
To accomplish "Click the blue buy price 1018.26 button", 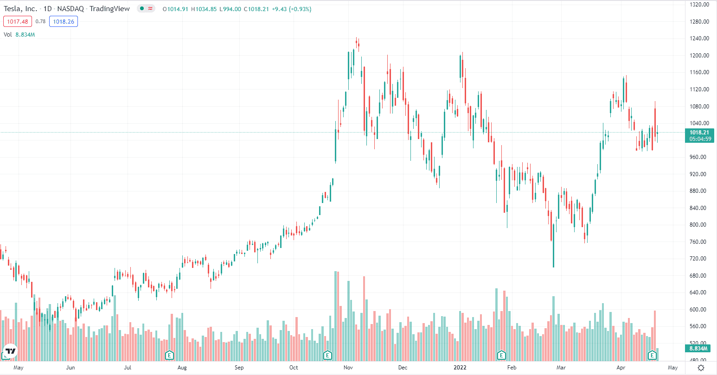I will tap(64, 21).
